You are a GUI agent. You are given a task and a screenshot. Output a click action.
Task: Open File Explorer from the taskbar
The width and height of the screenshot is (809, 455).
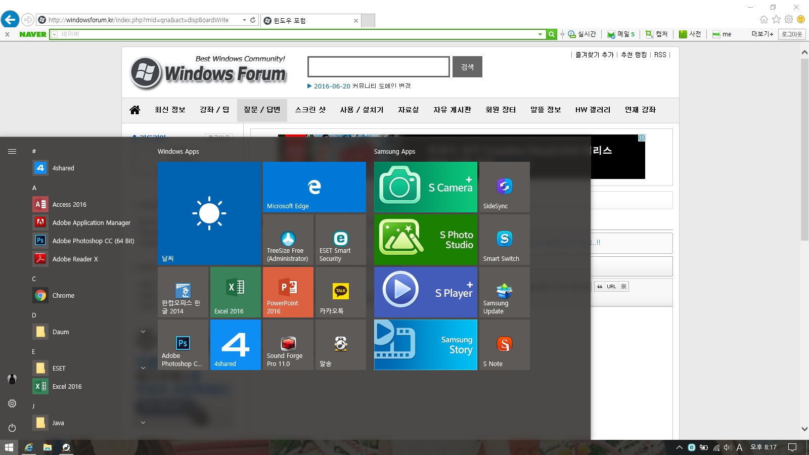tap(48, 447)
